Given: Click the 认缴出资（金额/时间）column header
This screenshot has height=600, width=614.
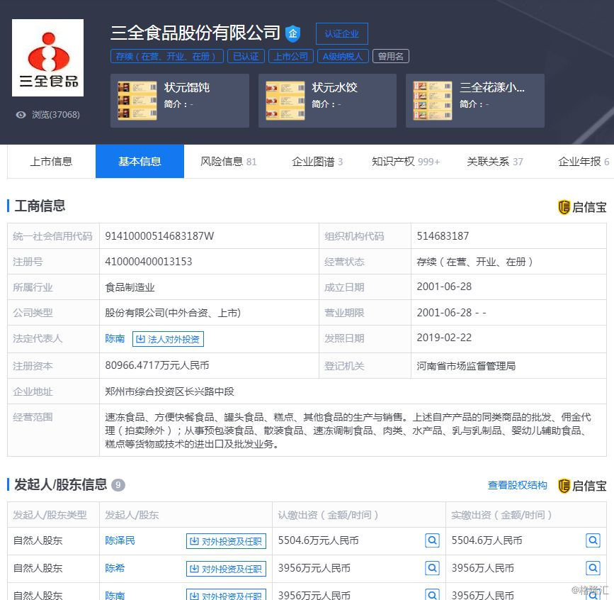Looking at the screenshot, I should point(328,515).
